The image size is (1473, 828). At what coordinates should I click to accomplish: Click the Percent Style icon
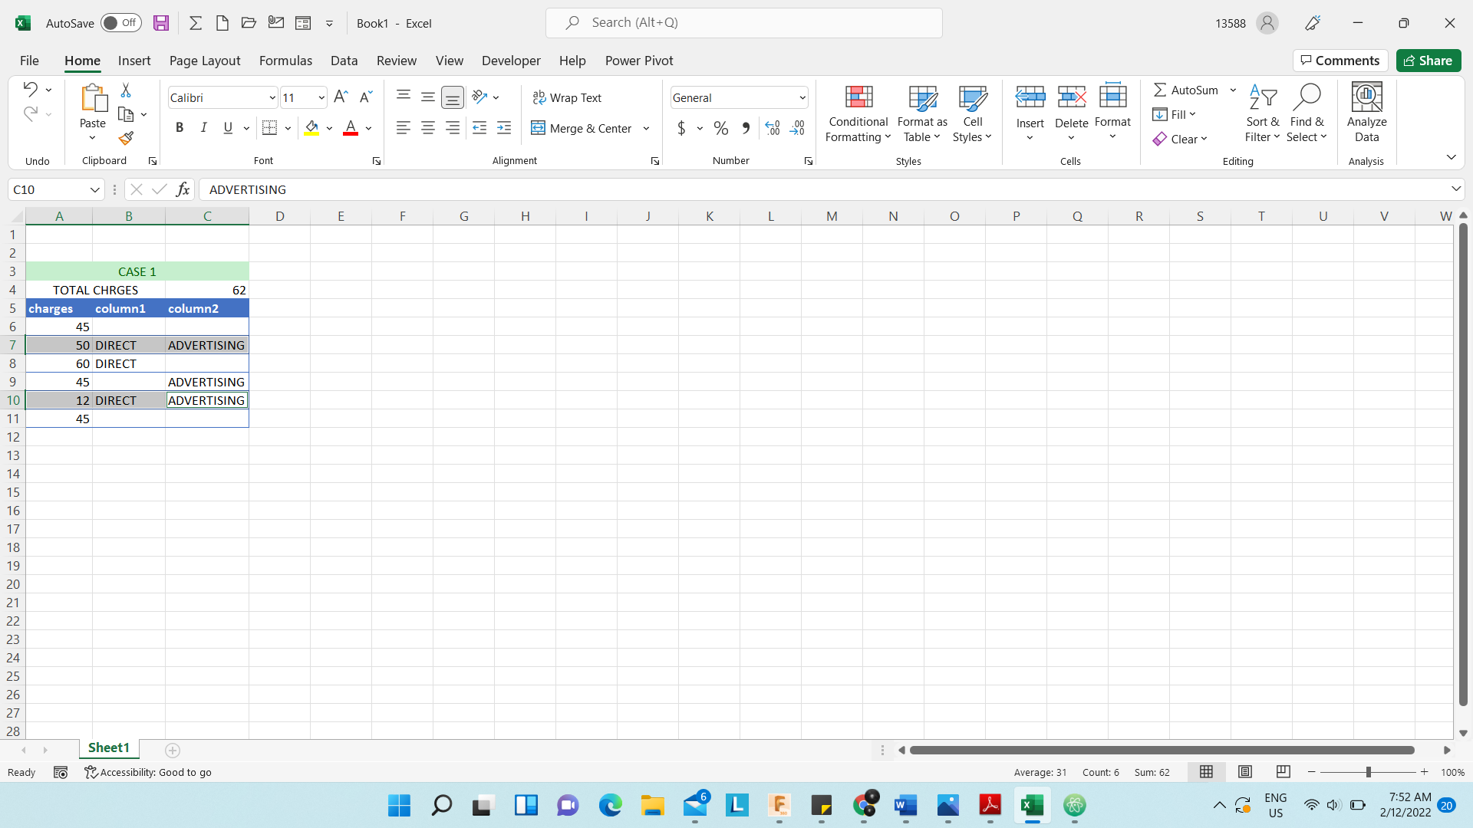tap(720, 128)
